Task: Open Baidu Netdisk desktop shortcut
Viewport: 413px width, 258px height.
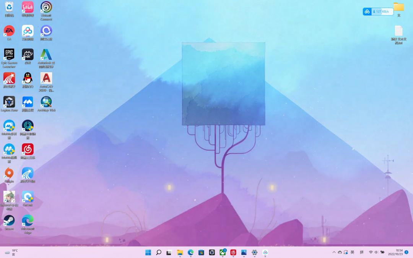Action: [x=28, y=33]
